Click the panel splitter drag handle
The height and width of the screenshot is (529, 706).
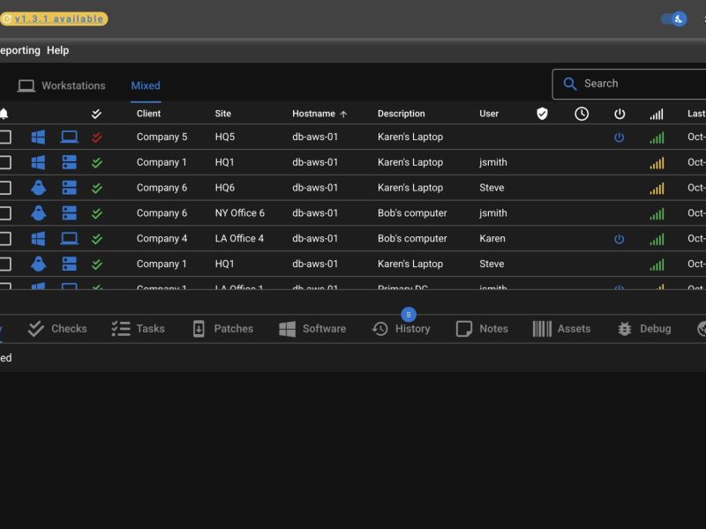409,315
